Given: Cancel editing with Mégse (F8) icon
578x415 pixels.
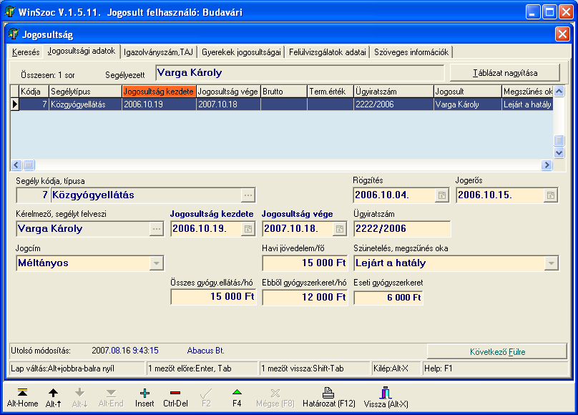Looking at the screenshot, I should tap(275, 394).
